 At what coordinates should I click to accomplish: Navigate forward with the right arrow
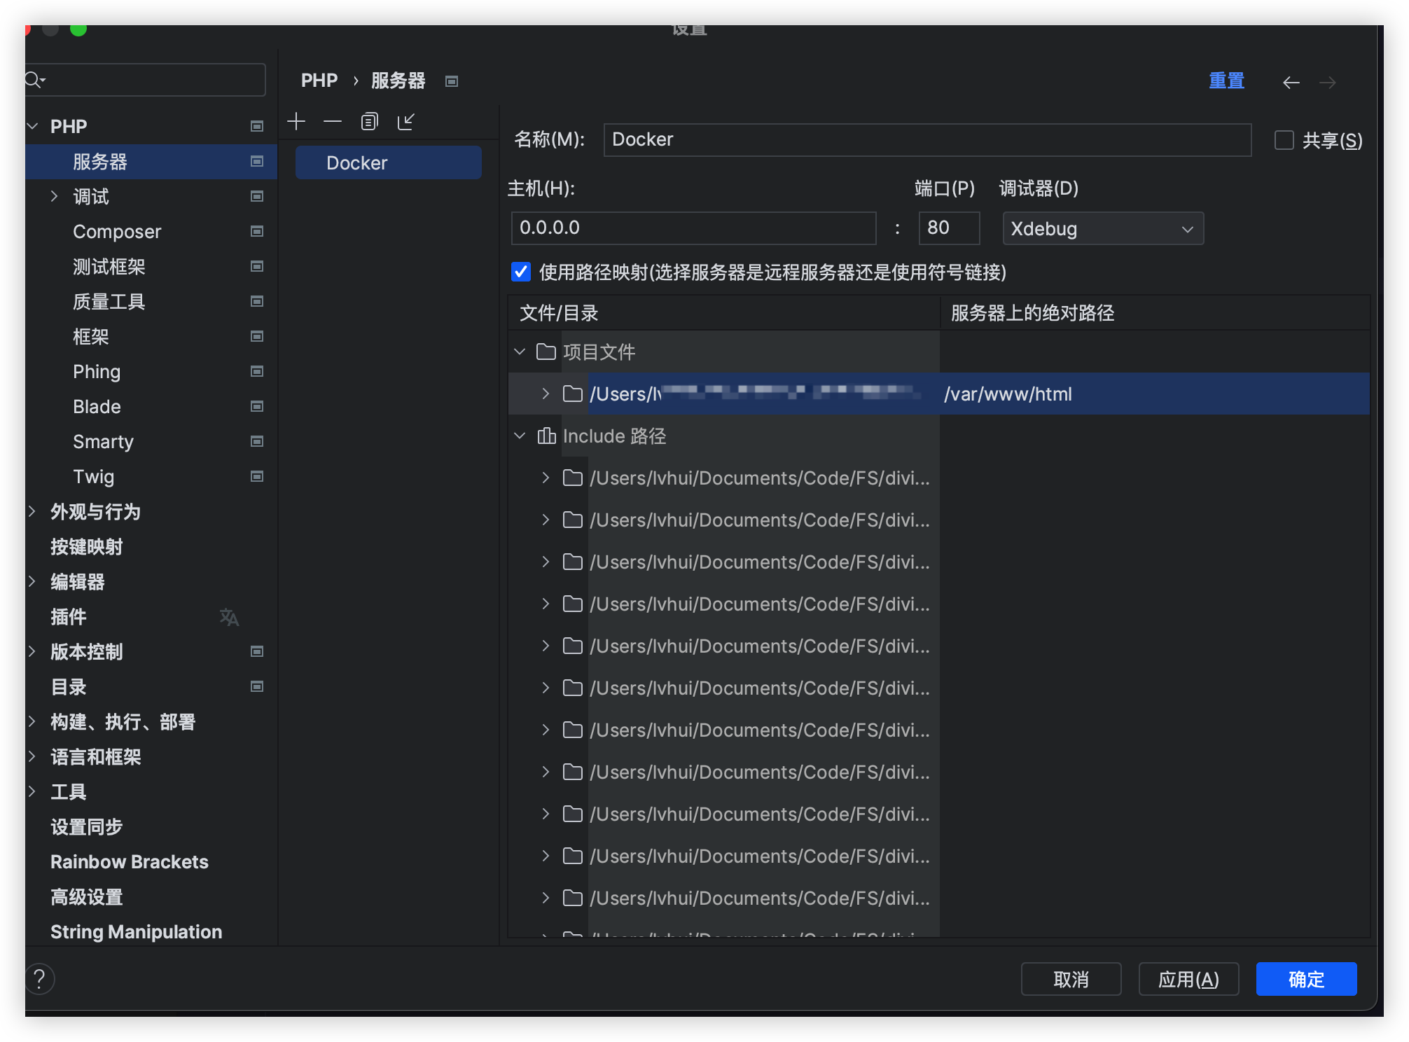[x=1327, y=83]
